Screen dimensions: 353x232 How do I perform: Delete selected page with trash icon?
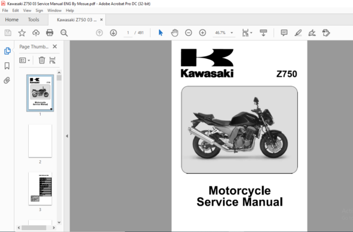point(42,60)
